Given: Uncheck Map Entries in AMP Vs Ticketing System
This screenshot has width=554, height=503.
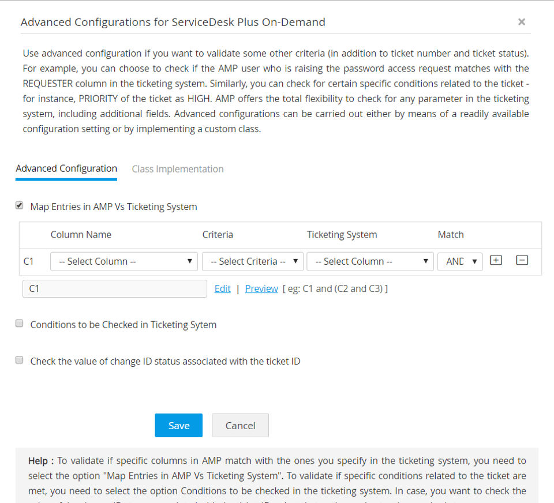Looking at the screenshot, I should [x=20, y=205].
